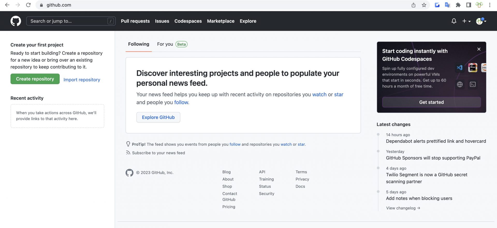Open the profile avatar menu
This screenshot has width=497, height=228.
pos(481,21)
